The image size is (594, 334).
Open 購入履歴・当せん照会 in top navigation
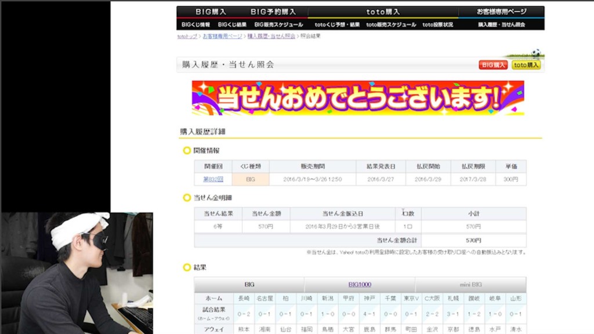click(501, 25)
